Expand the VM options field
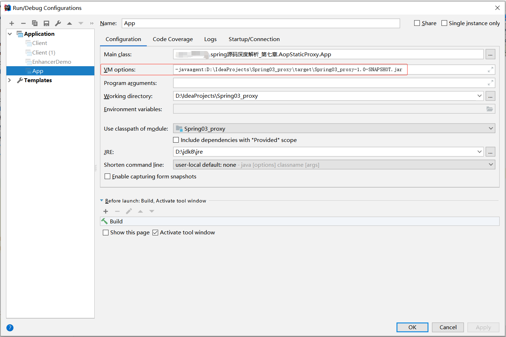Viewport: 506px width, 337px height. (x=490, y=70)
